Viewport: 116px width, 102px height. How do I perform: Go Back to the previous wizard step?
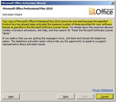(x=66, y=97)
